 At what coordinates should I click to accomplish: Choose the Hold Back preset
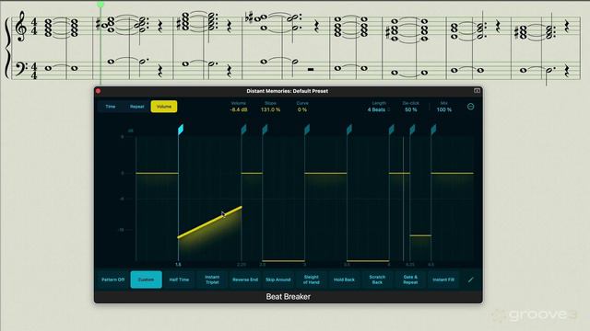coord(344,280)
